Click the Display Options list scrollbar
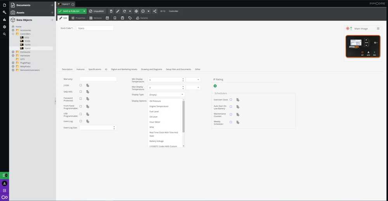 point(184,116)
